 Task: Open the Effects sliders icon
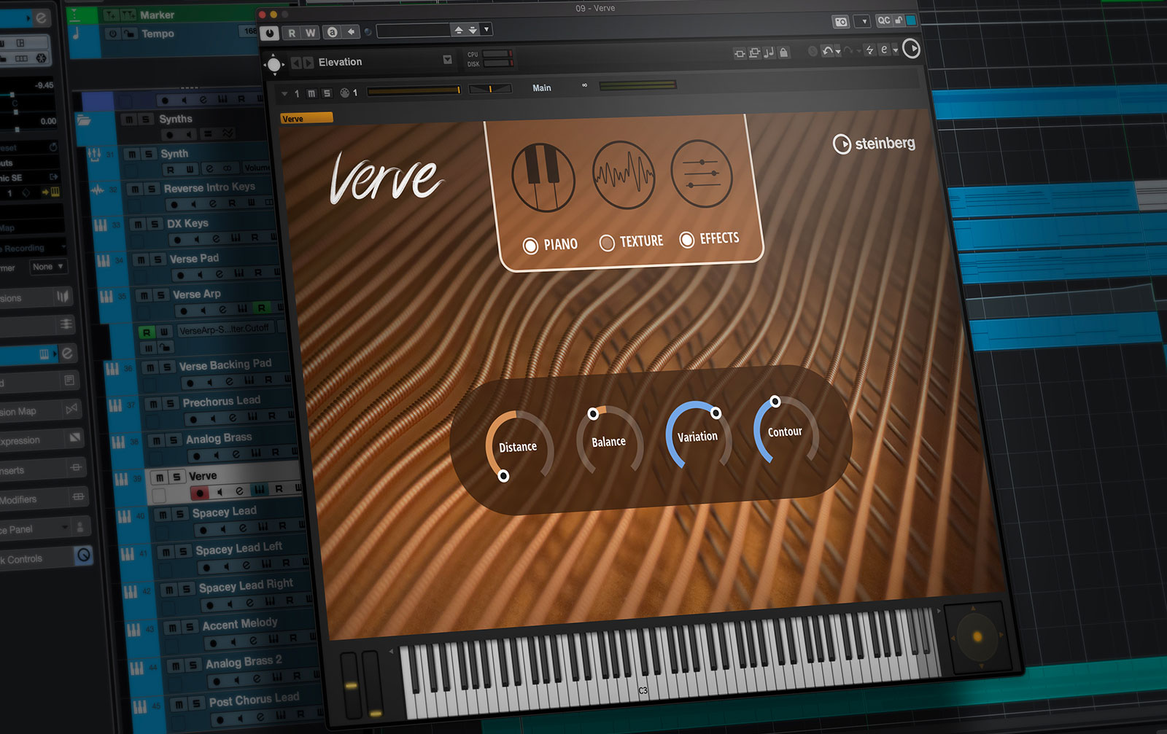701,173
